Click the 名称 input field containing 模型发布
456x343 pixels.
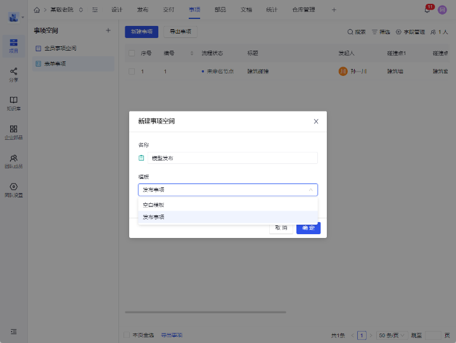pyautogui.click(x=232, y=158)
